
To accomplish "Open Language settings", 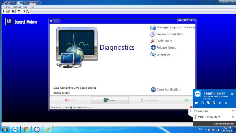I will 163,54.
